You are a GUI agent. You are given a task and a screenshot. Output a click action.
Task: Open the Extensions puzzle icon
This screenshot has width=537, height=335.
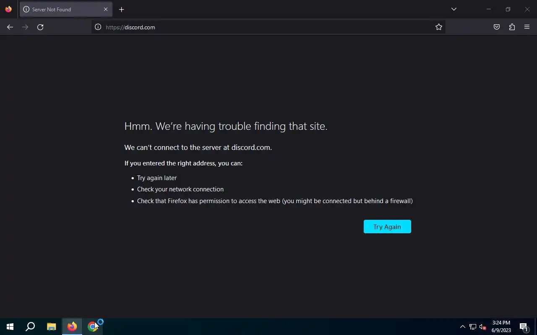512,27
